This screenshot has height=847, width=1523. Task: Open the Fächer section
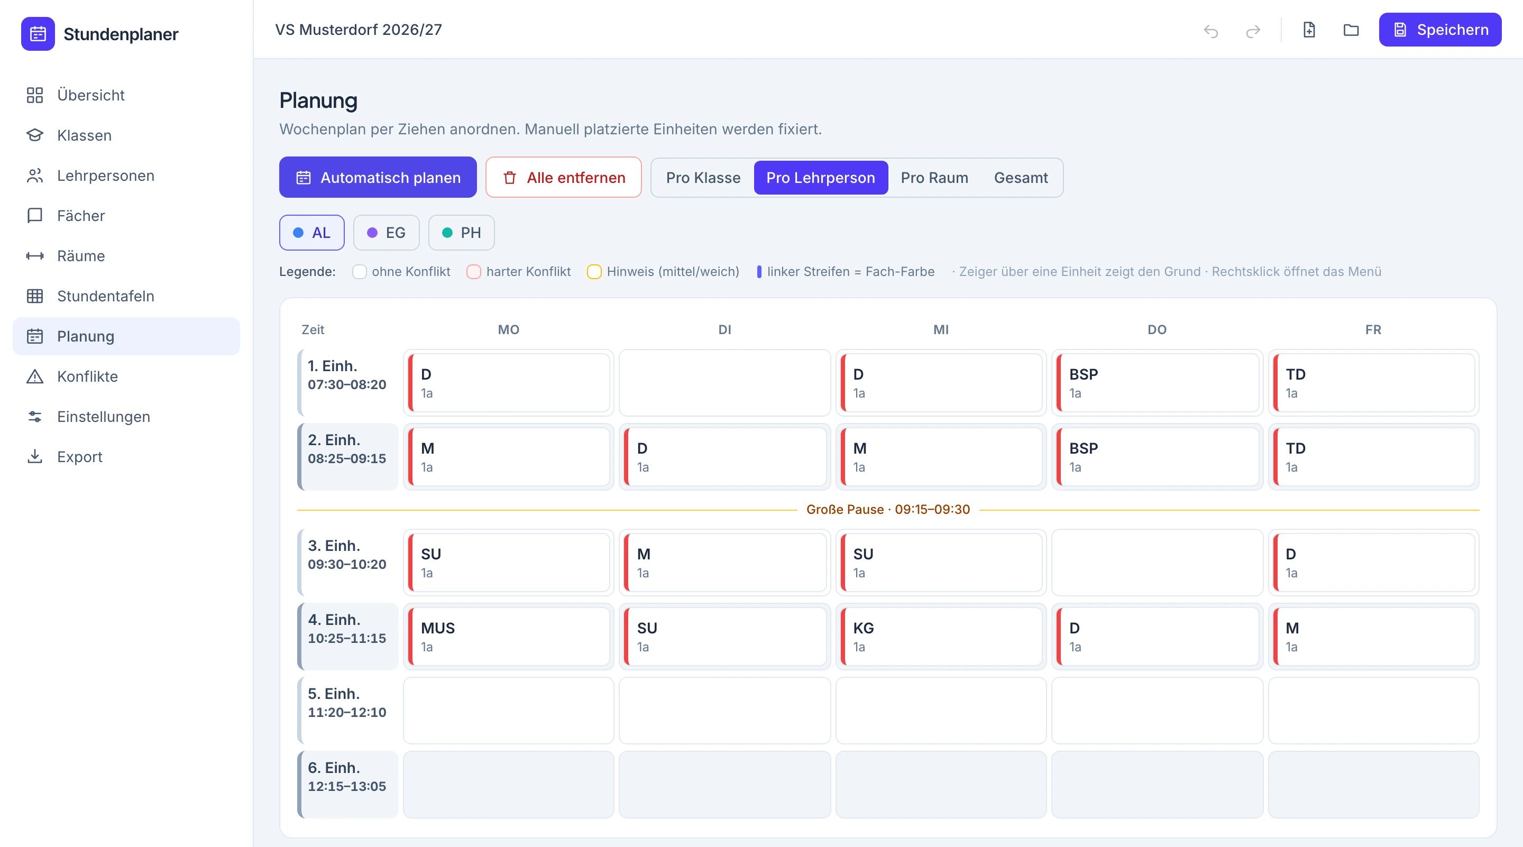click(x=126, y=216)
